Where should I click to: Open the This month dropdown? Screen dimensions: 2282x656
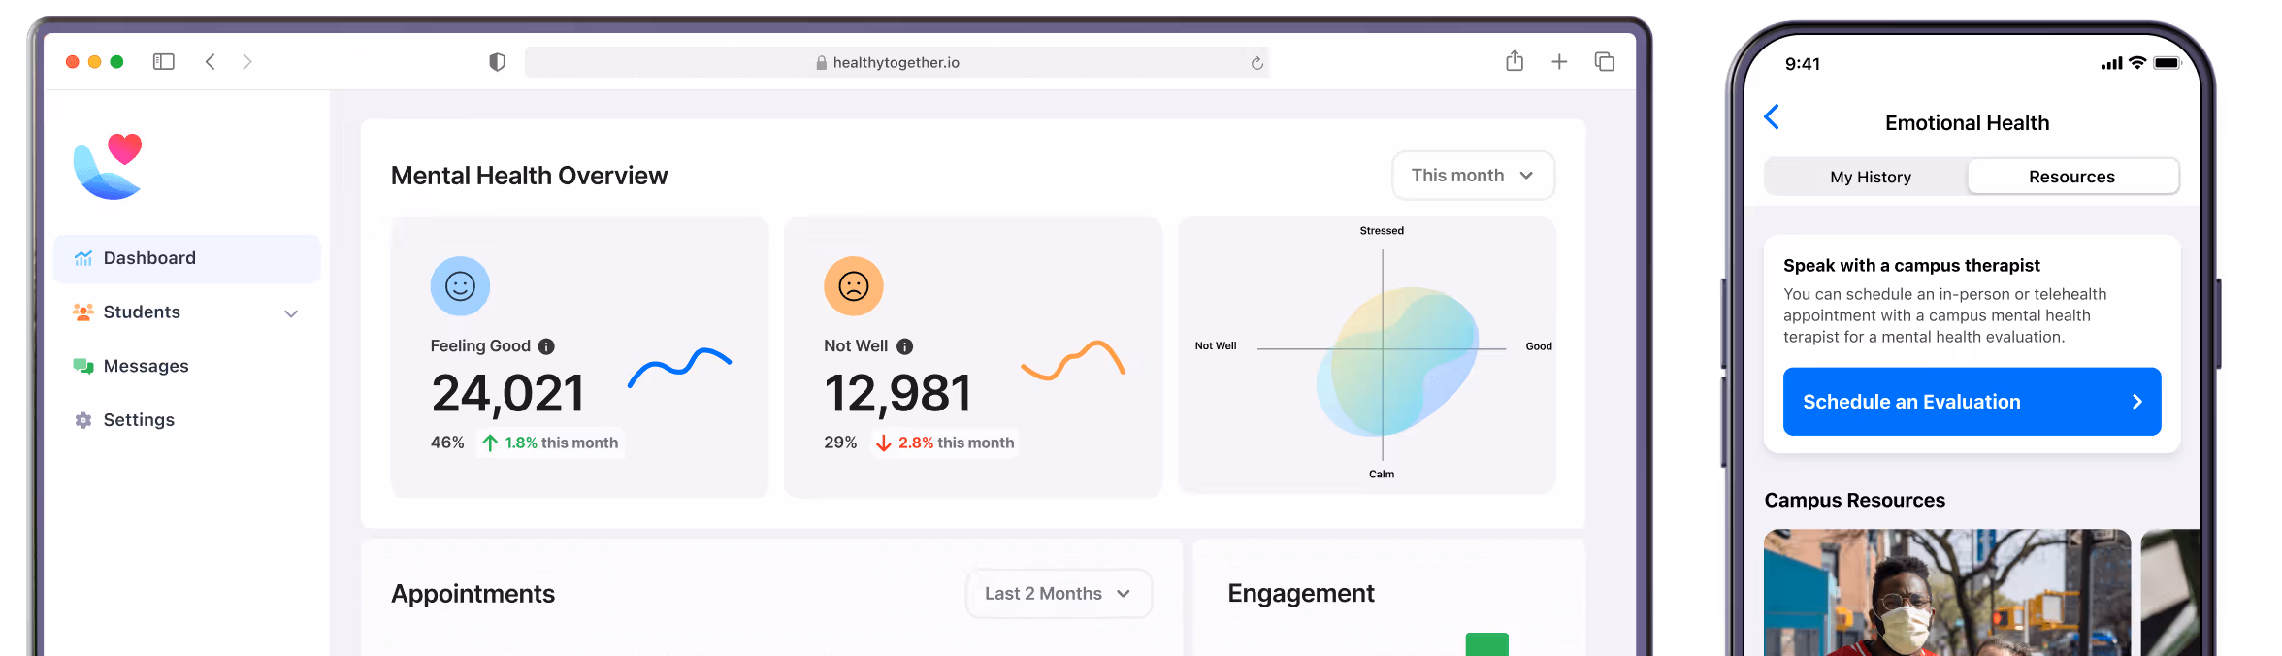[1473, 176]
